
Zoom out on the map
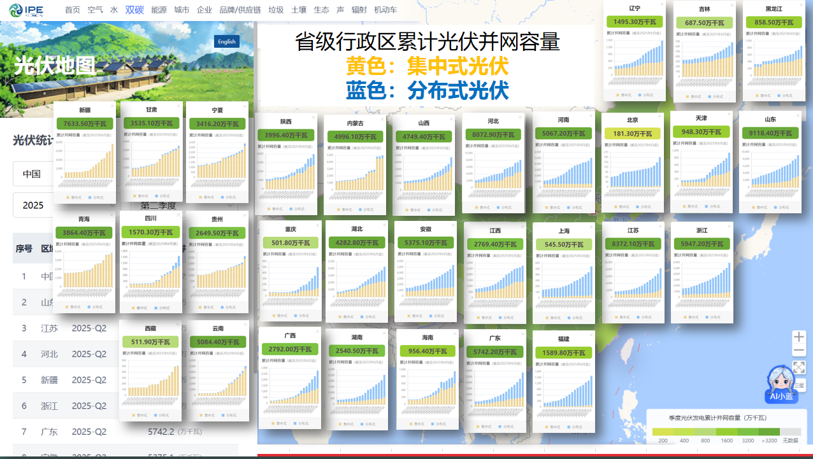tap(798, 351)
